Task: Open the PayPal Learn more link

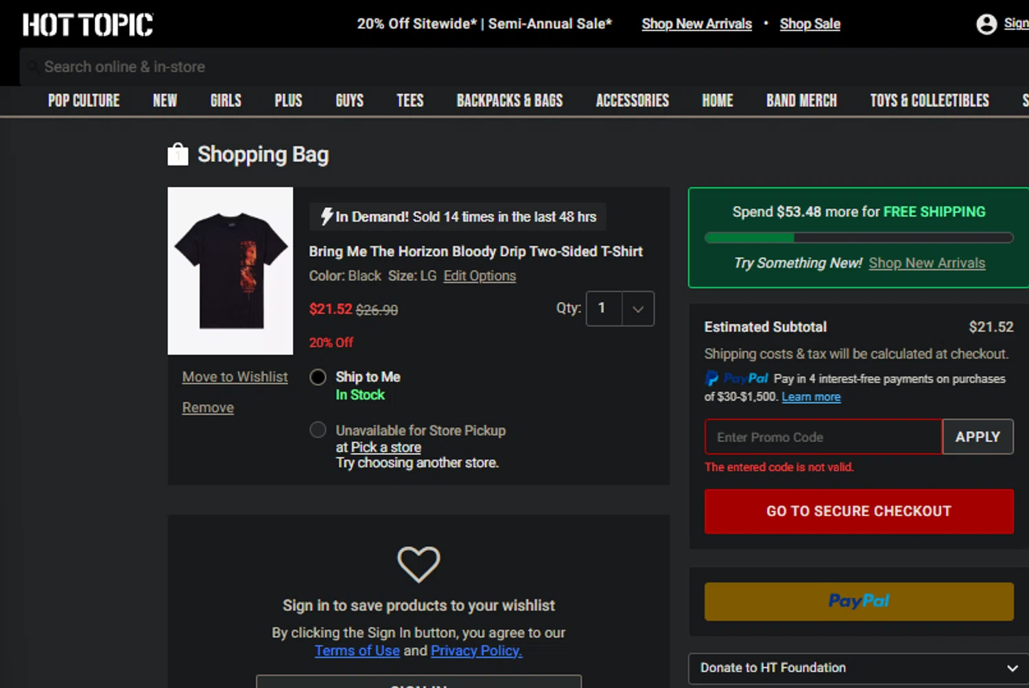Action: click(811, 397)
